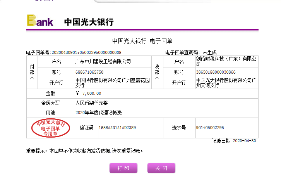Click the 验证码 label cell

tap(86, 128)
